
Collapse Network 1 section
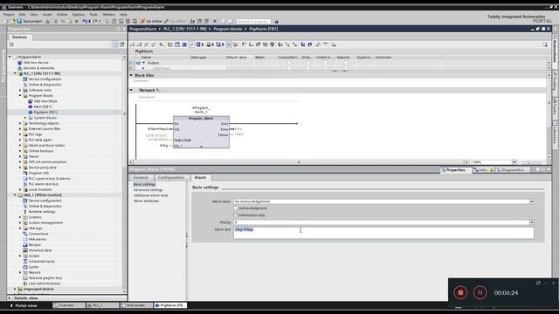pyautogui.click(x=131, y=90)
